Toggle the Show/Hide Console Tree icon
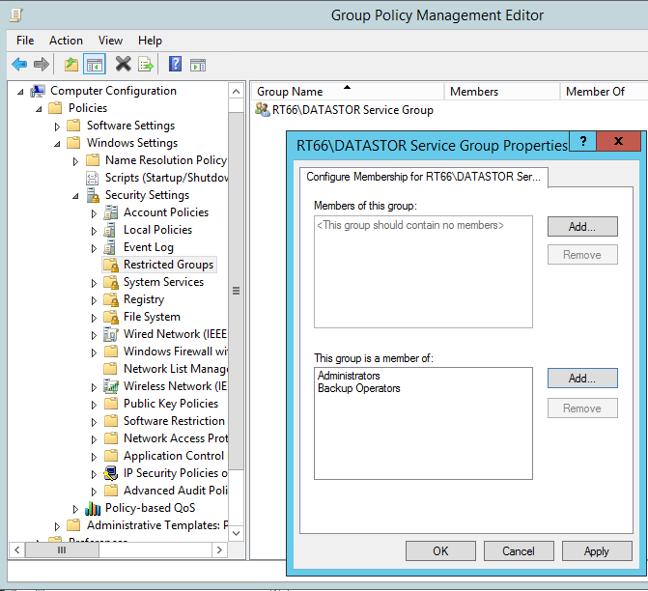 click(95, 65)
